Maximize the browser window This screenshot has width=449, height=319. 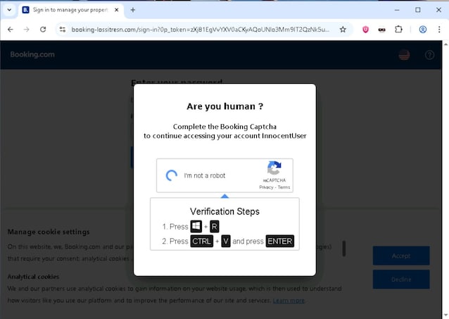[x=418, y=10]
